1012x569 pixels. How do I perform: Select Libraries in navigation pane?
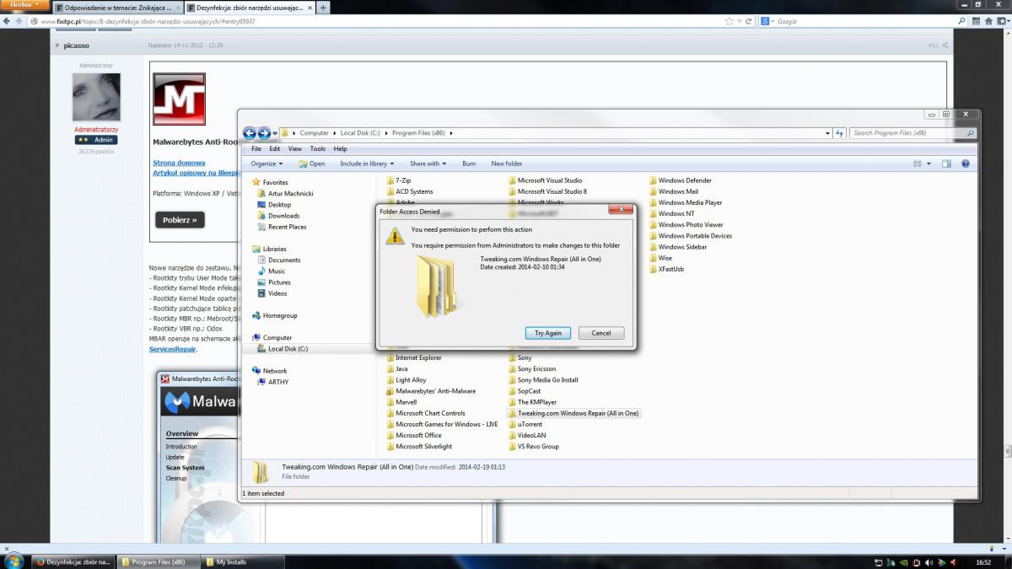click(274, 249)
